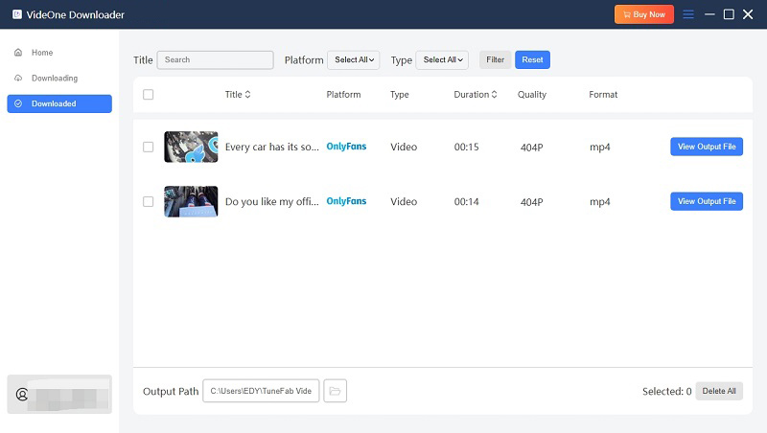Screen dimensions: 767x433
Task: Click the orange Buy Now button
Action: 644,14
